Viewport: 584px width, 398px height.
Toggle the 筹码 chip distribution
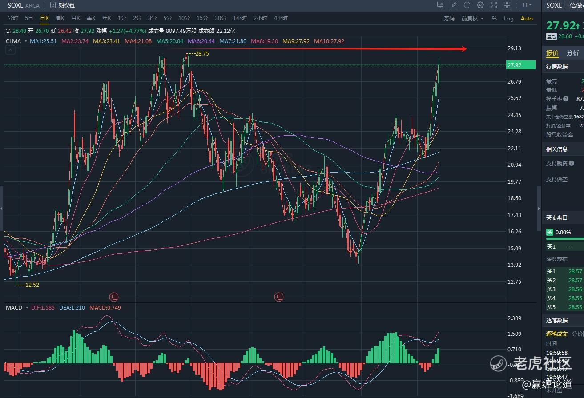[x=449, y=19]
